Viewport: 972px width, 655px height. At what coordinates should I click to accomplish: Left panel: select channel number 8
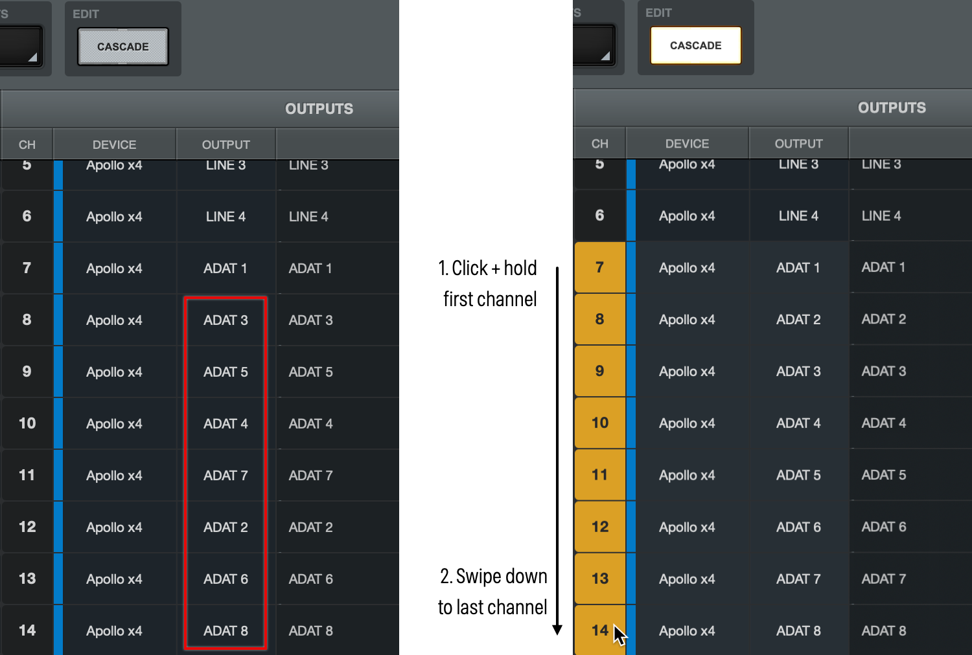coord(27,320)
